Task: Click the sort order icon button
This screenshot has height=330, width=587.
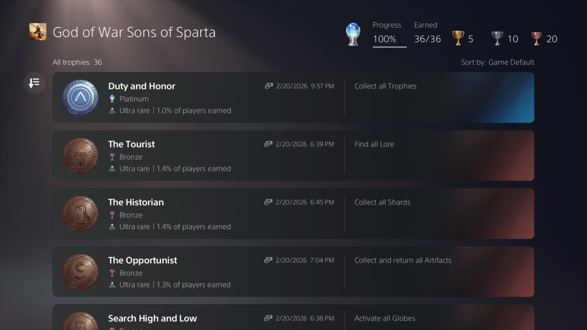Action: 34,83
